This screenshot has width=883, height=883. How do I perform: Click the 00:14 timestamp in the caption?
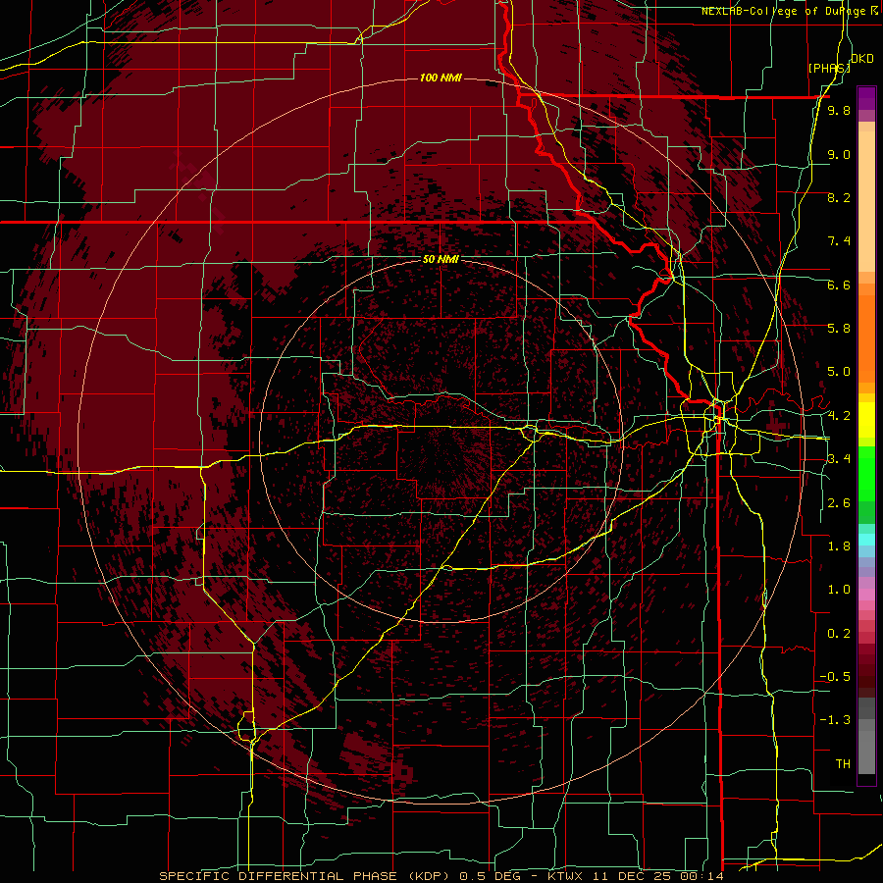point(701,876)
